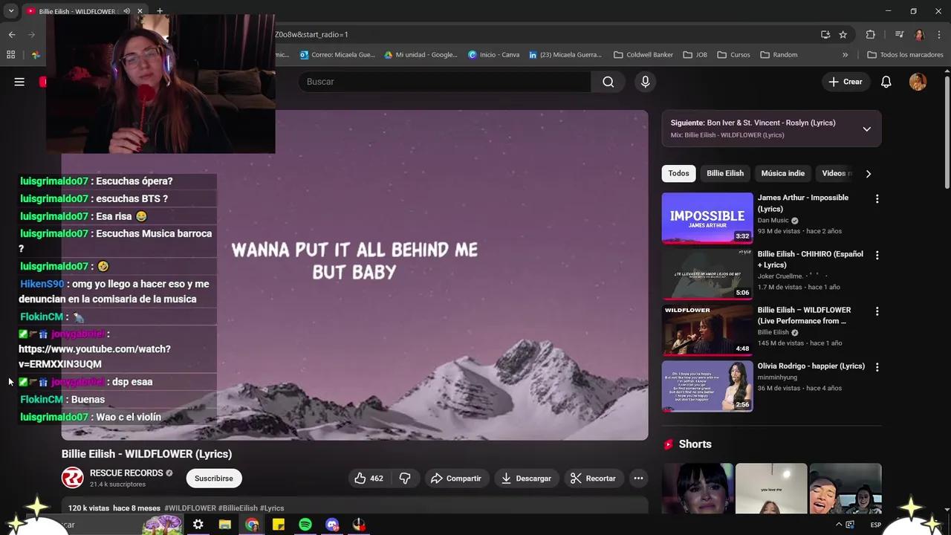Go back to previous page

(12, 34)
